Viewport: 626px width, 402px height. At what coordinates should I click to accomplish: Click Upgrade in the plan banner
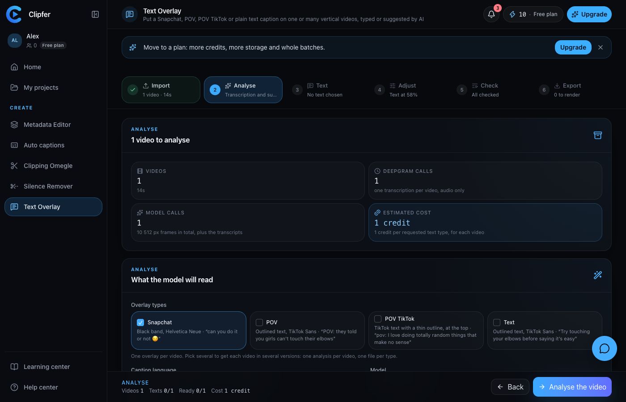[x=573, y=47]
